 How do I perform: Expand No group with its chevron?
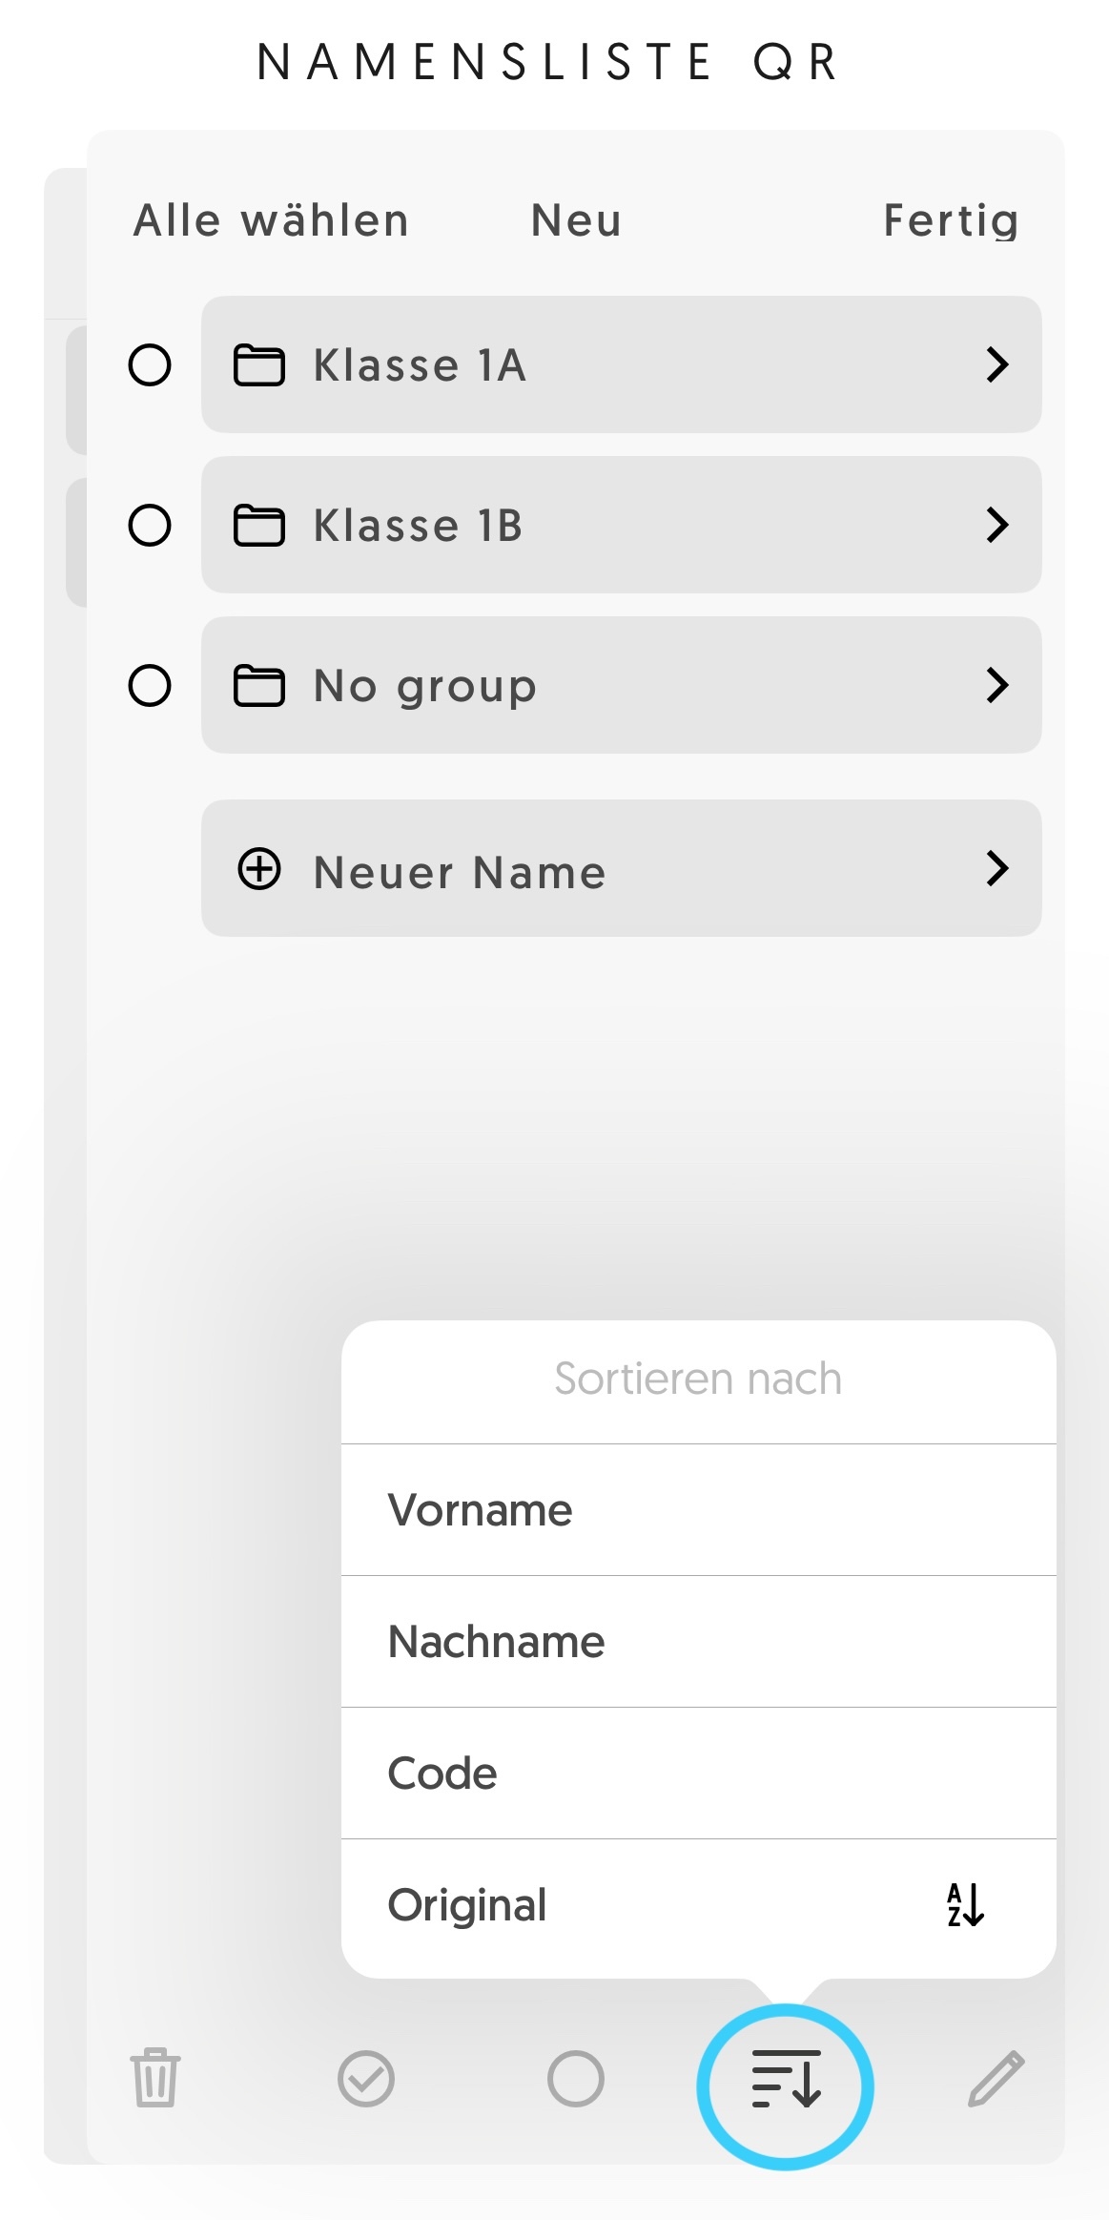point(997,685)
